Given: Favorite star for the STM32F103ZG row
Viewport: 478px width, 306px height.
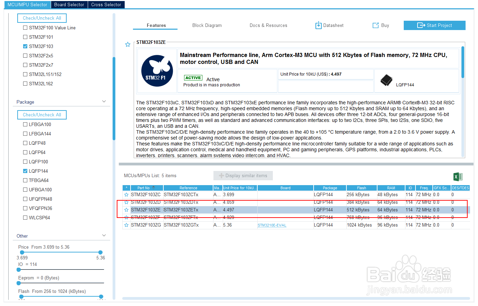Looking at the screenshot, I should pyautogui.click(x=126, y=225).
